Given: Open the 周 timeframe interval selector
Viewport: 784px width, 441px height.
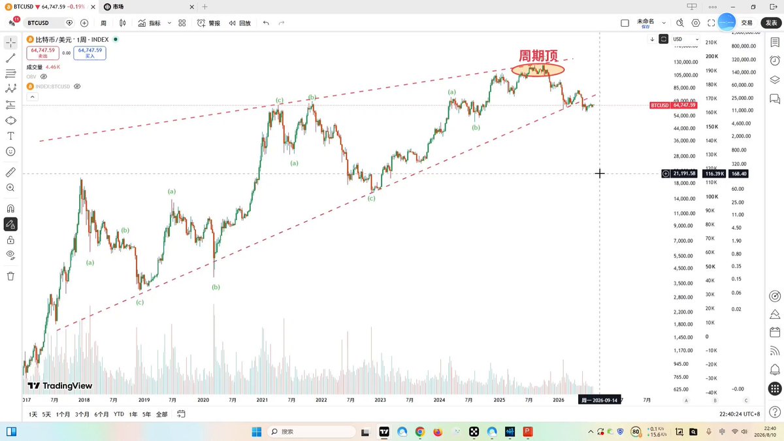Looking at the screenshot, I should (x=103, y=23).
